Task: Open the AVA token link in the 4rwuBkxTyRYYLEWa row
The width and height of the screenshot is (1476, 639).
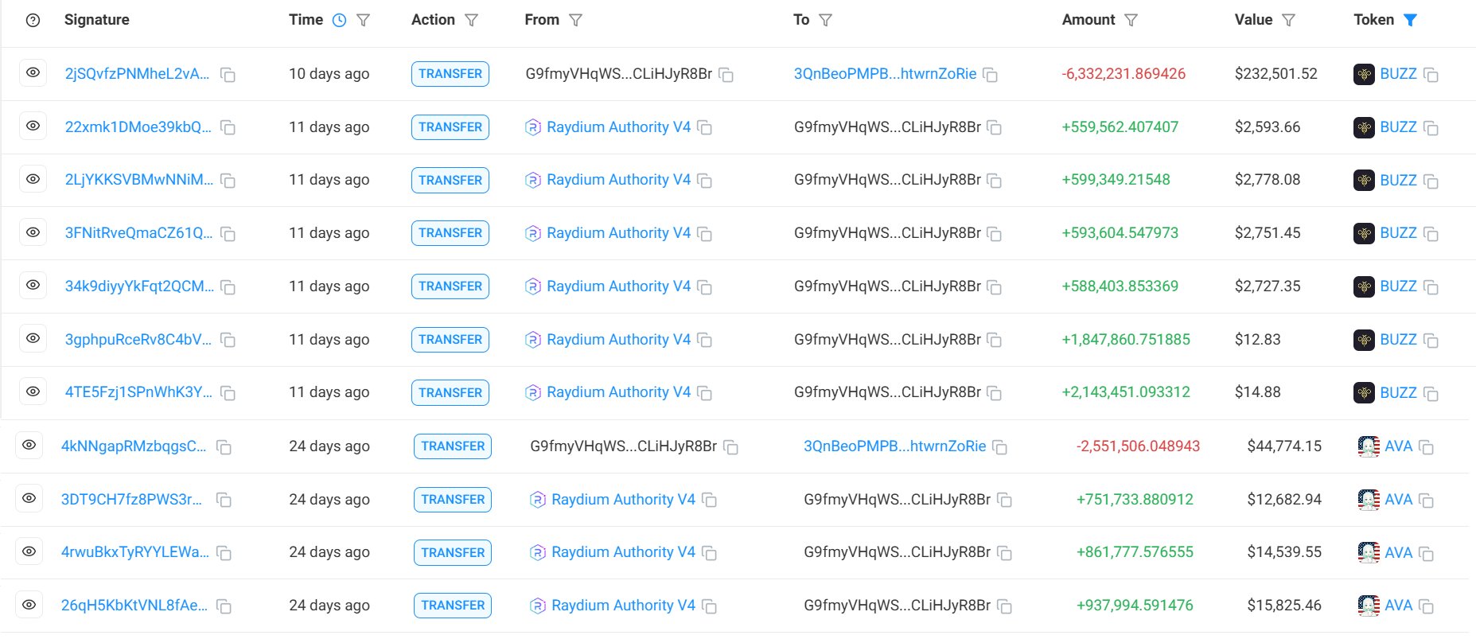Action: [x=1398, y=552]
